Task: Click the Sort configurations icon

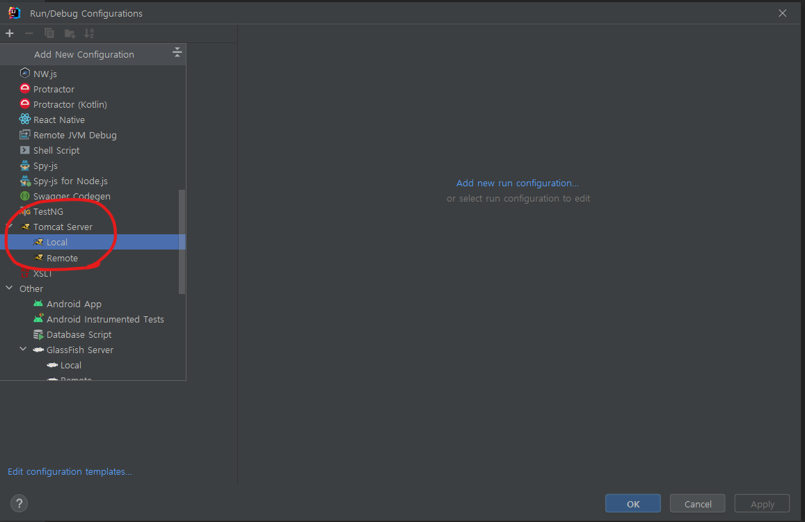Action: coord(89,33)
